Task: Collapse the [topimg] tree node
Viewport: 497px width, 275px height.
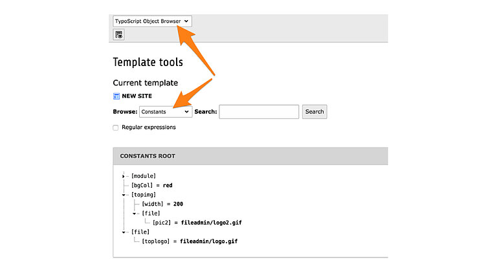Action: click(124, 195)
